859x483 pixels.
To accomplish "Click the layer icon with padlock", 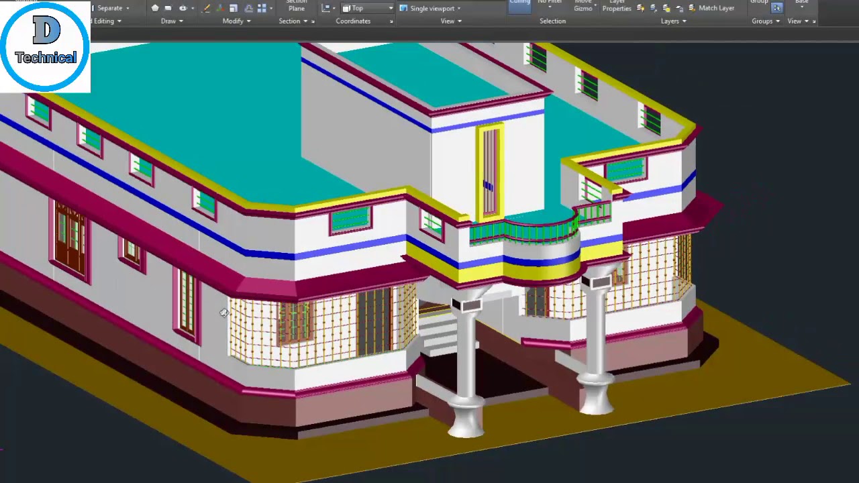I will (x=679, y=8).
